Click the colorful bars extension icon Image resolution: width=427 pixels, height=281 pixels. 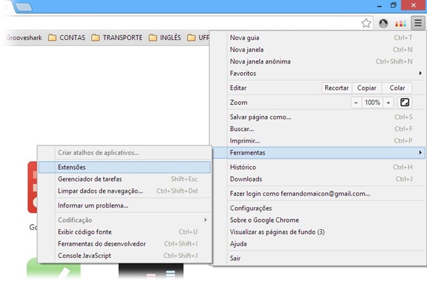(401, 24)
